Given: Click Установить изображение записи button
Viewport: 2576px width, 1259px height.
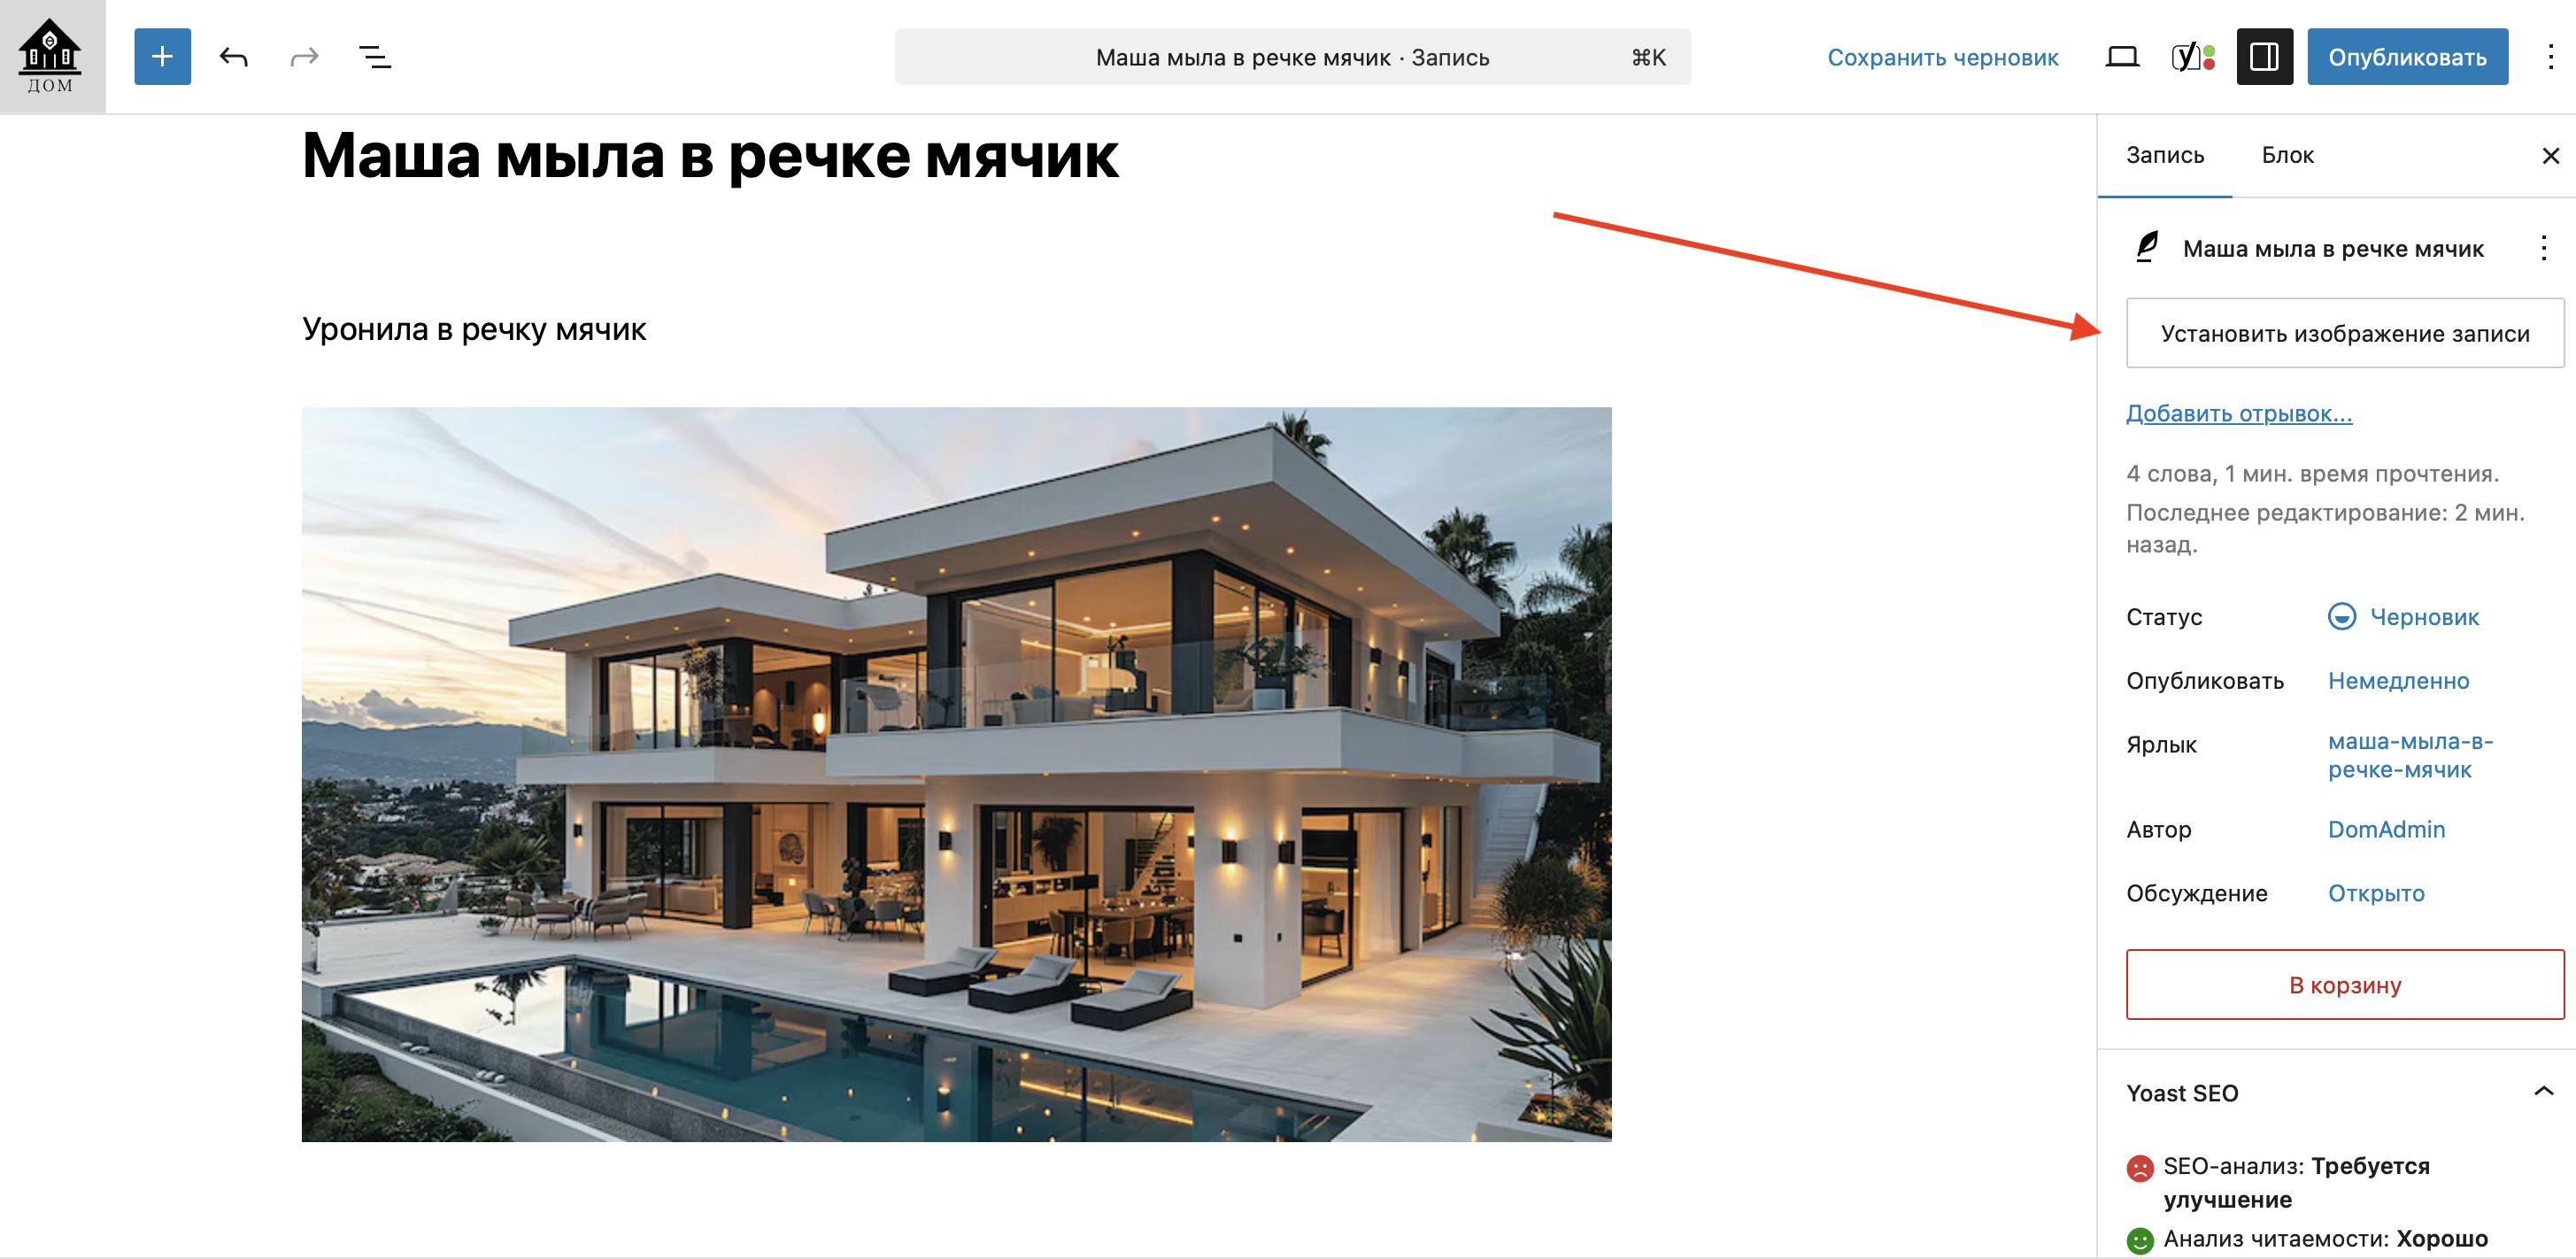Looking at the screenshot, I should (x=2344, y=333).
